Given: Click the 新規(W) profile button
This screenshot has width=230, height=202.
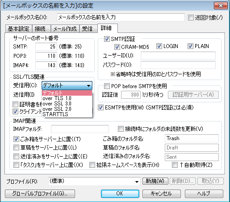Looking at the screenshot, I should click(x=155, y=181).
